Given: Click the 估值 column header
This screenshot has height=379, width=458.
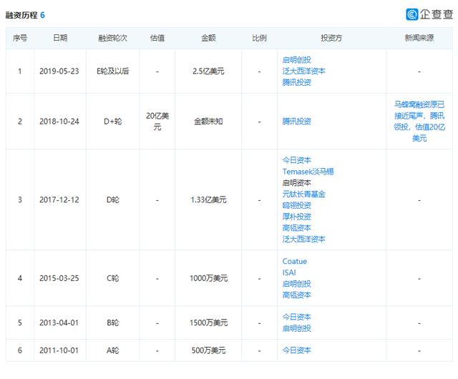Looking at the screenshot, I should click(x=157, y=38).
